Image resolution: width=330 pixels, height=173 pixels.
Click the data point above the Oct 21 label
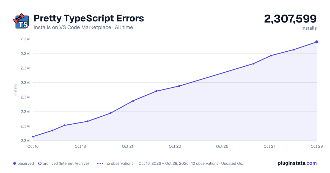click(133, 101)
